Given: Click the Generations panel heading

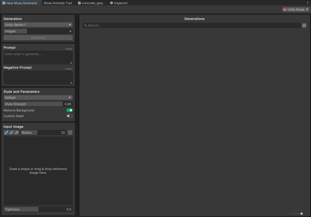Looking at the screenshot, I should click(194, 19).
